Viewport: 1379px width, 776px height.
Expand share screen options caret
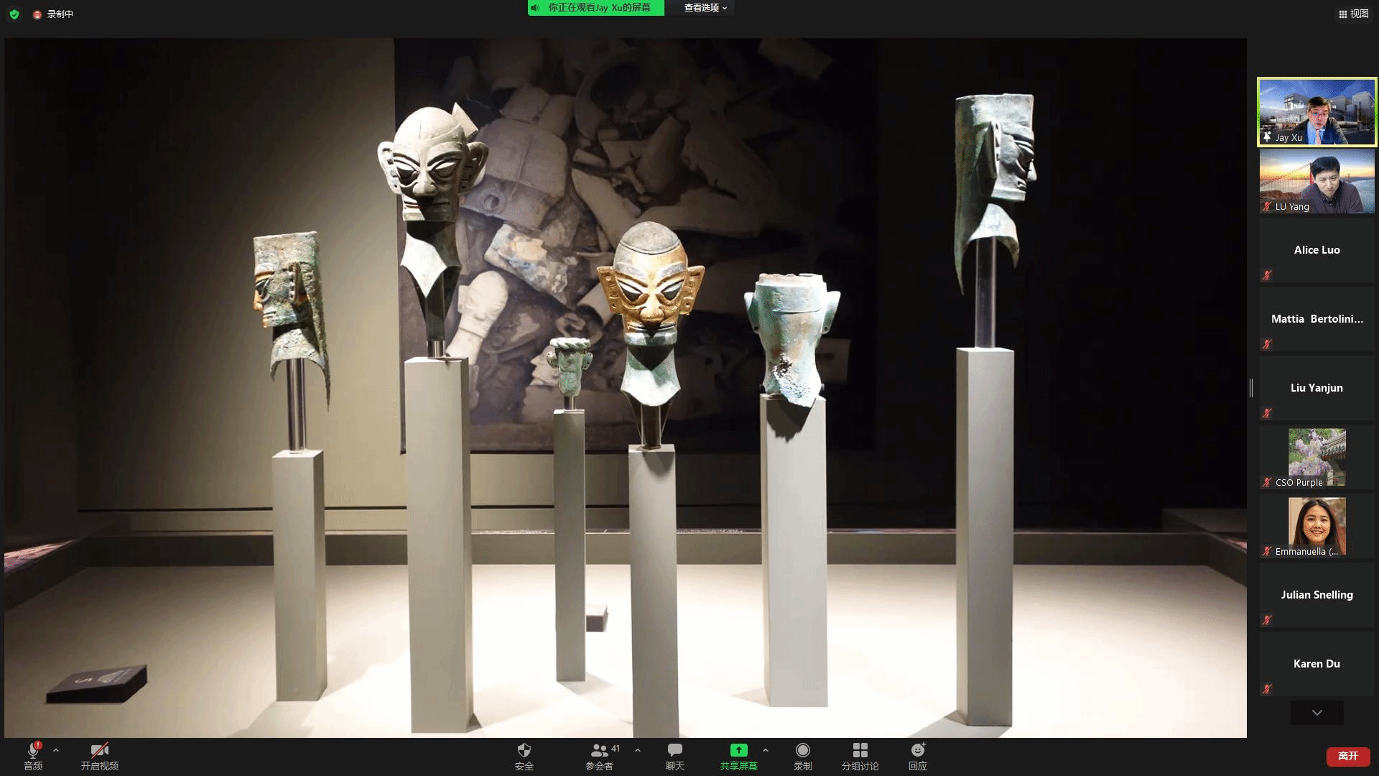pyautogui.click(x=766, y=750)
